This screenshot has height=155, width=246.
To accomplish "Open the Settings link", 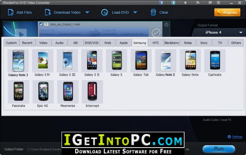I will [237, 137].
